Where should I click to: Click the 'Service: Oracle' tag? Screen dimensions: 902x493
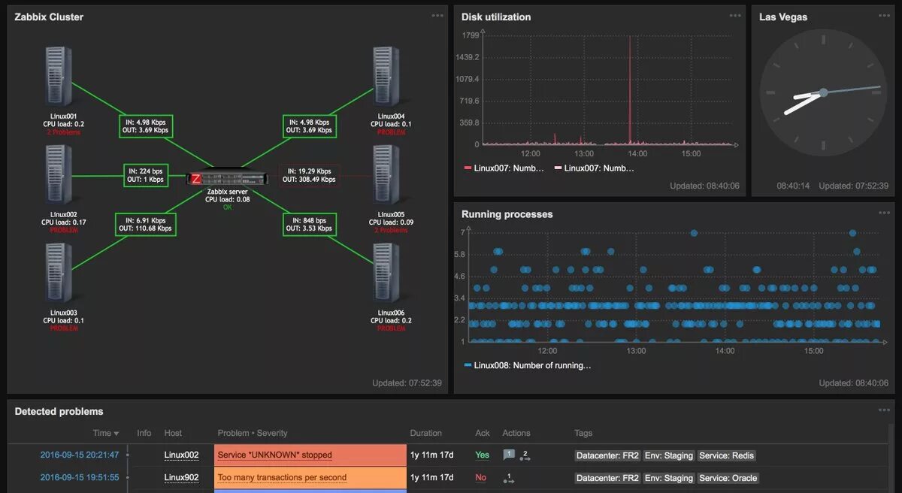[728, 478]
